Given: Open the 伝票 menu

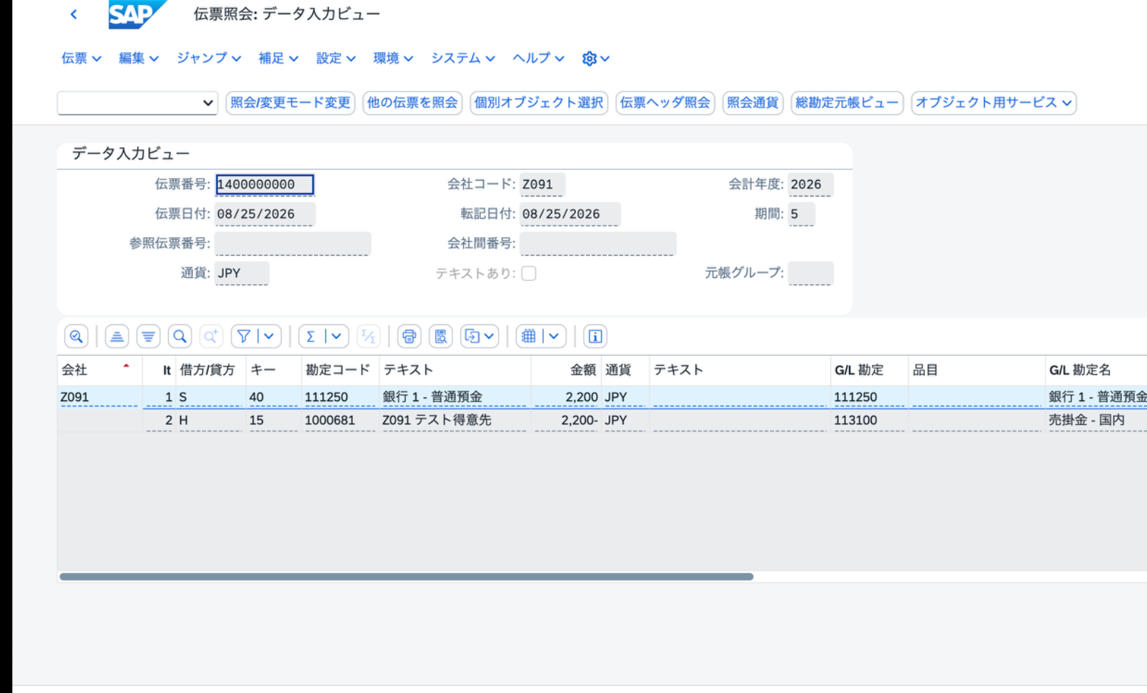Looking at the screenshot, I should pos(81,59).
